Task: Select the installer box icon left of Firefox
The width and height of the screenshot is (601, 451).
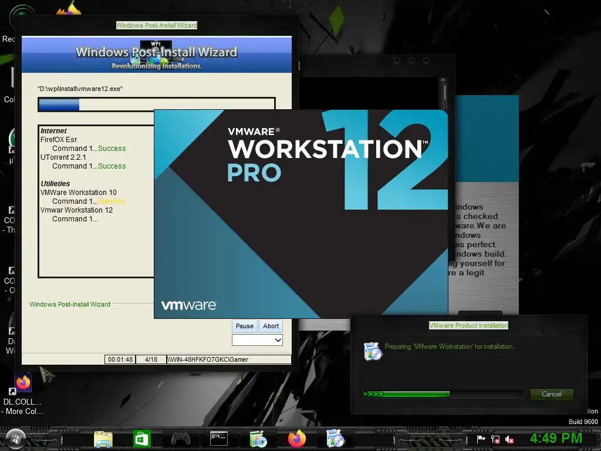Action: 258,439
